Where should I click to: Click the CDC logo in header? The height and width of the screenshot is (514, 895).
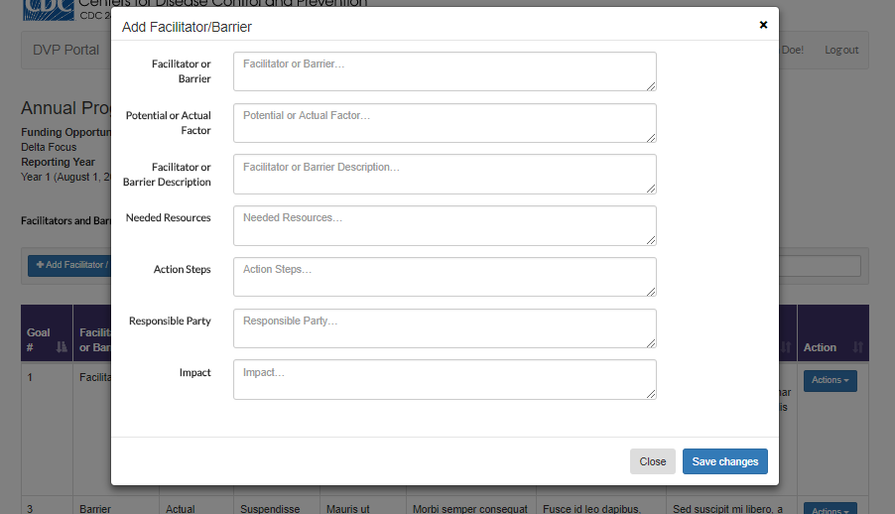pos(48,8)
